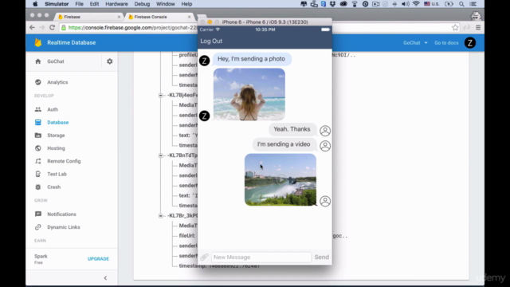Close the Firebase browser tab

point(119,17)
